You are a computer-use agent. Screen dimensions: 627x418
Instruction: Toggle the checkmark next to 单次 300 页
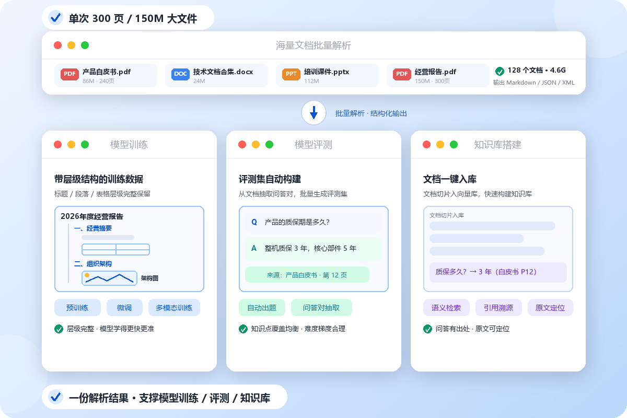tap(55, 18)
